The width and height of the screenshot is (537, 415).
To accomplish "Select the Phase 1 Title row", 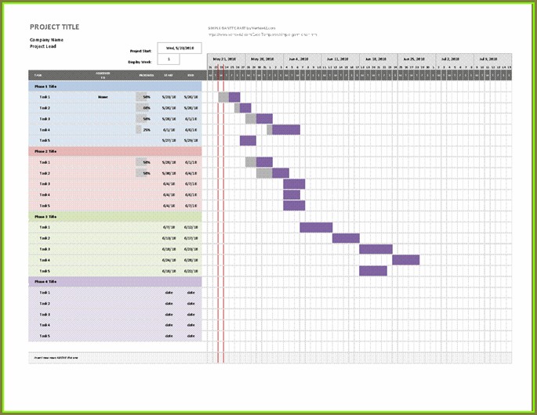I will 115,86.
